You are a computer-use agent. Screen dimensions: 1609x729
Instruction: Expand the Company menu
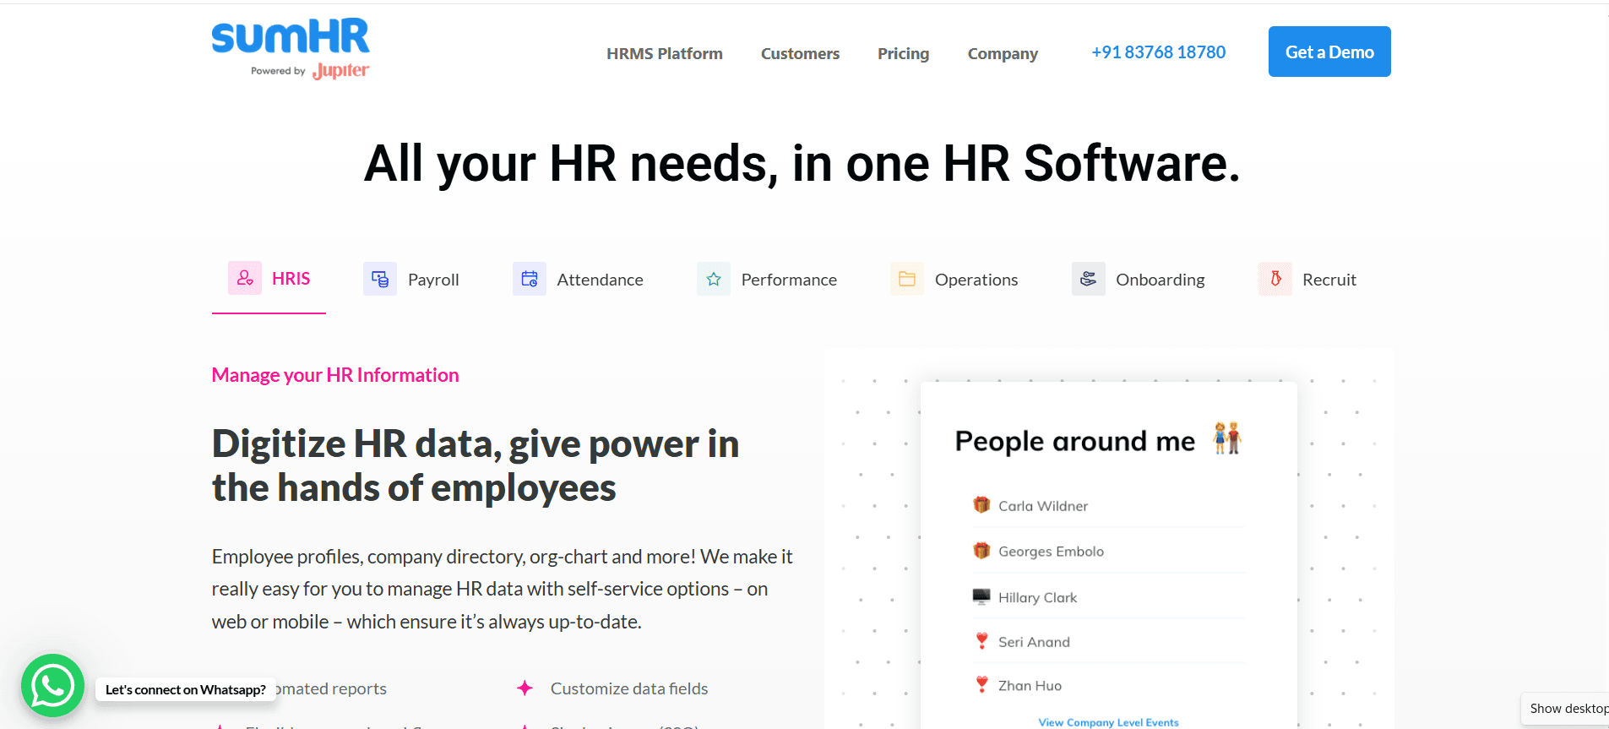(x=1003, y=53)
